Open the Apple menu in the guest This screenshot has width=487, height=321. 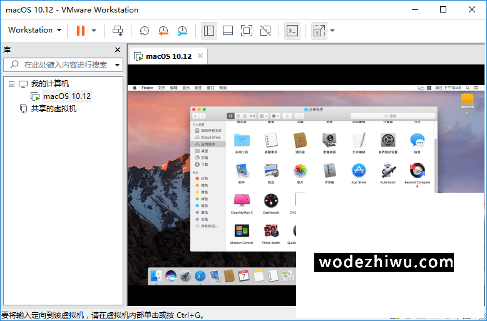click(x=135, y=88)
